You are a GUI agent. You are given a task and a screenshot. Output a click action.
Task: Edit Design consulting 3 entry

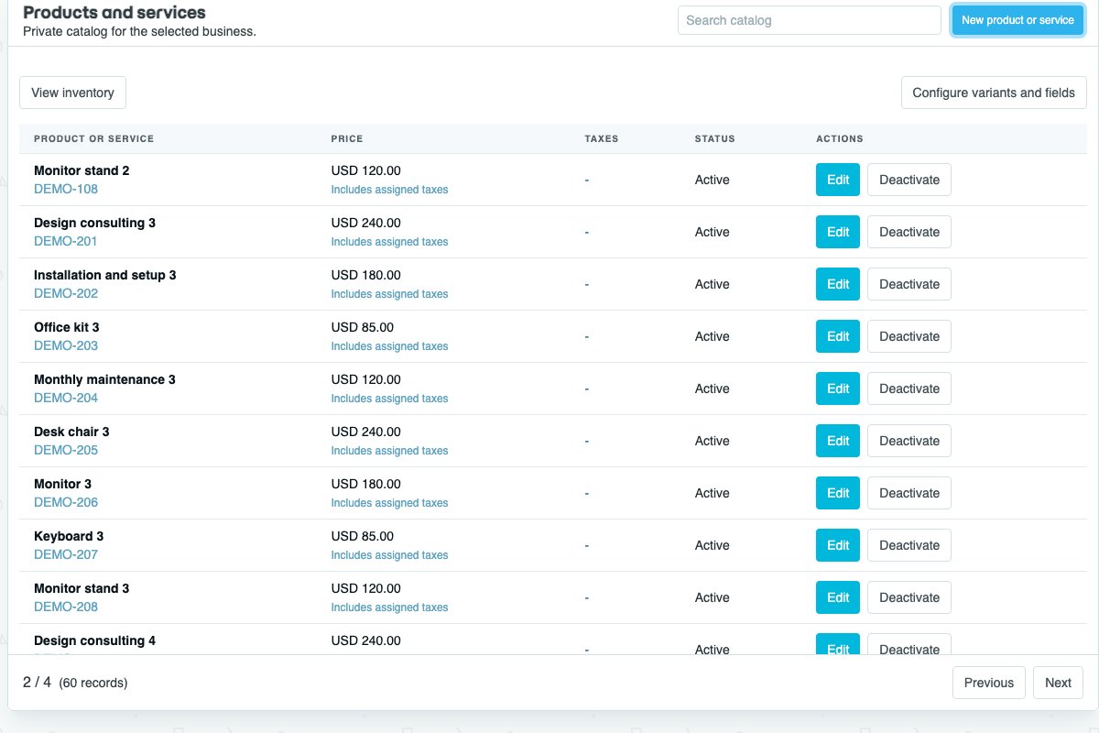click(838, 232)
